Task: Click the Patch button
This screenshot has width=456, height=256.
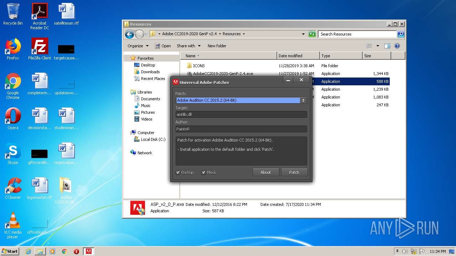Action: [294, 172]
